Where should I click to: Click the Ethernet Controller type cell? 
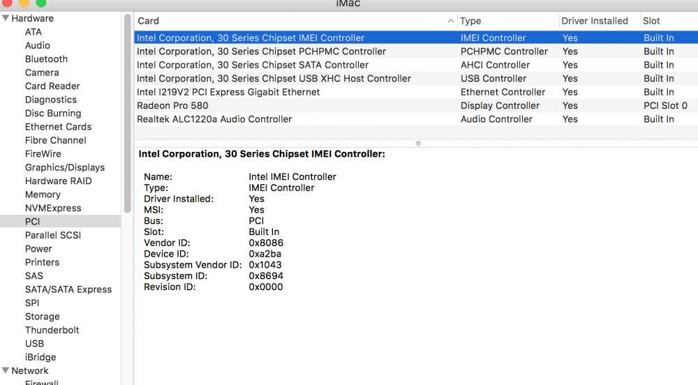click(x=503, y=92)
